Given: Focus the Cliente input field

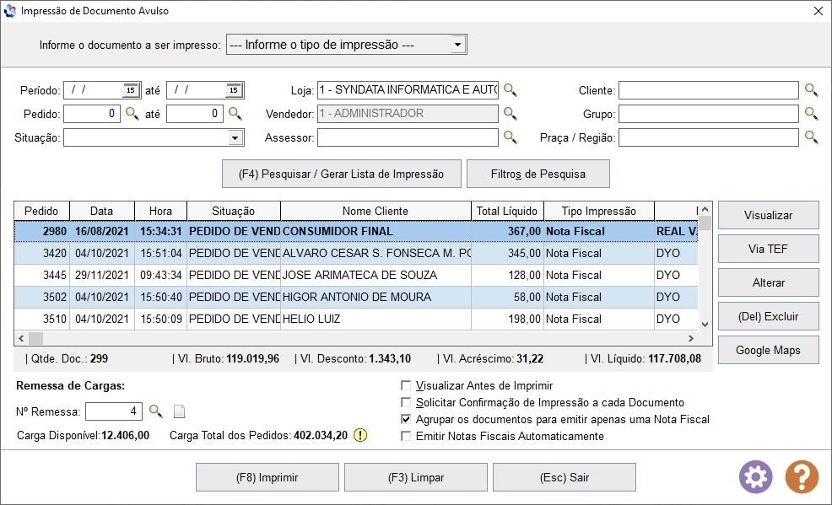Looking at the screenshot, I should tap(709, 90).
